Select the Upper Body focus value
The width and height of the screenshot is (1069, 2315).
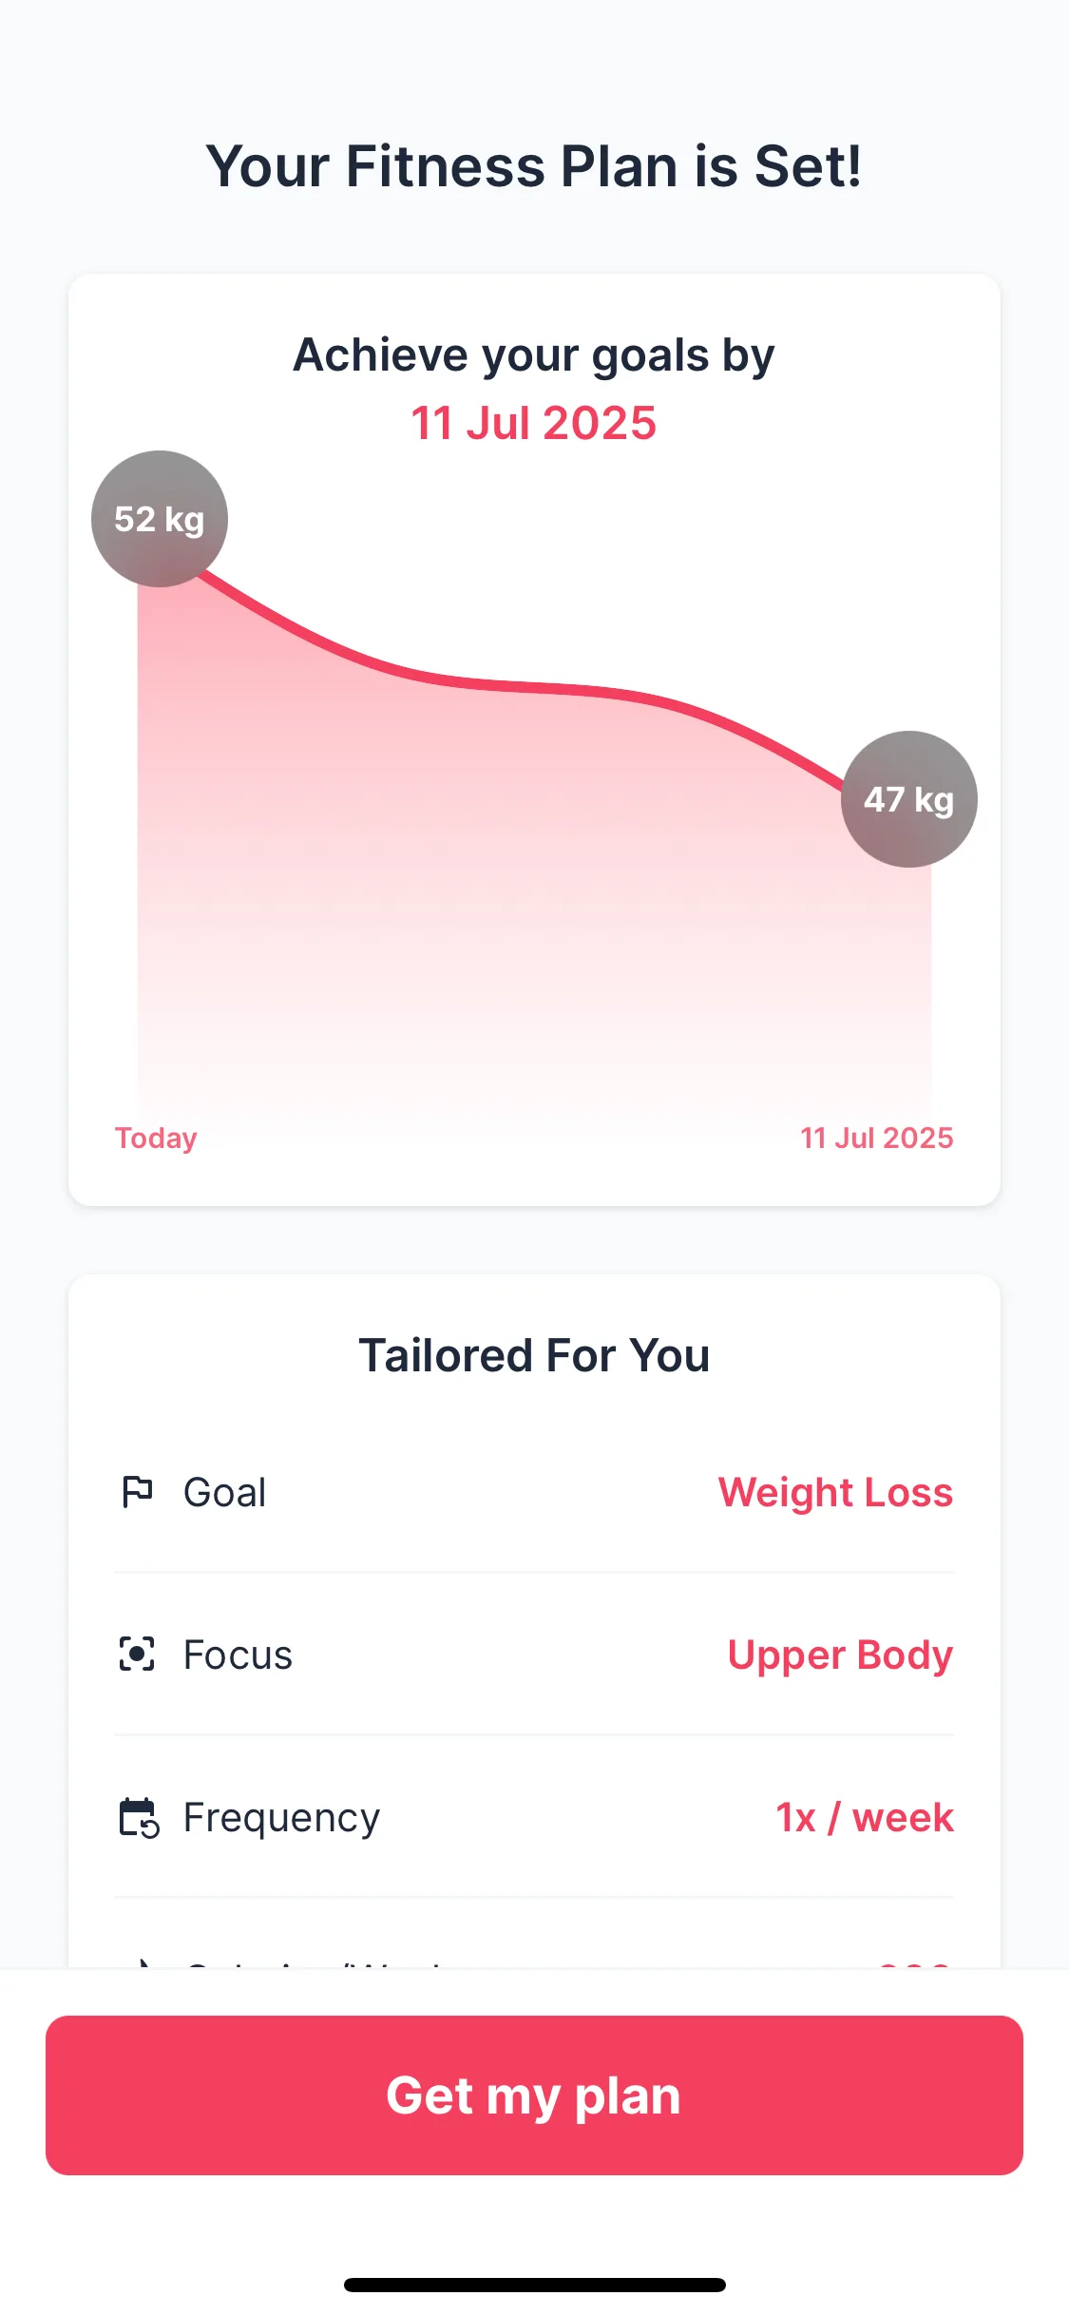840,1655
